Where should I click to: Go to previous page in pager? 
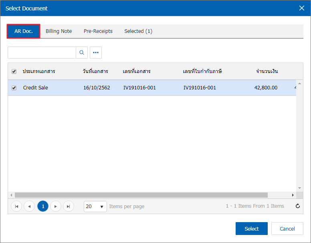click(29, 206)
